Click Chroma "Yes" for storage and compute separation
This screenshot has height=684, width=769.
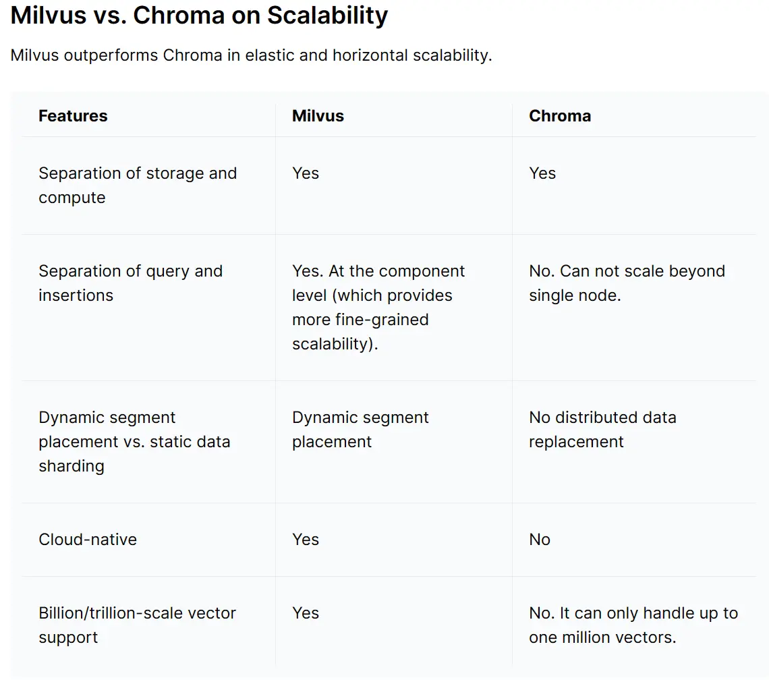tap(542, 173)
